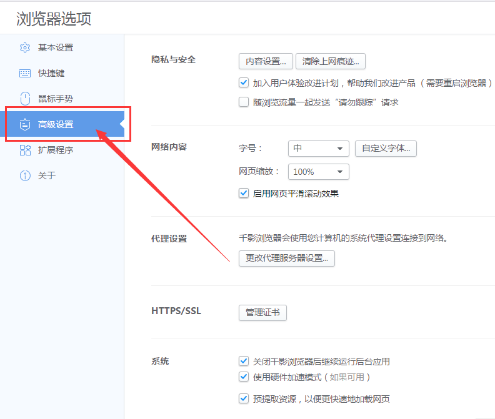Toggle 预提取资源 checkbox
Image resolution: width=495 pixels, height=419 pixels.
click(x=244, y=398)
